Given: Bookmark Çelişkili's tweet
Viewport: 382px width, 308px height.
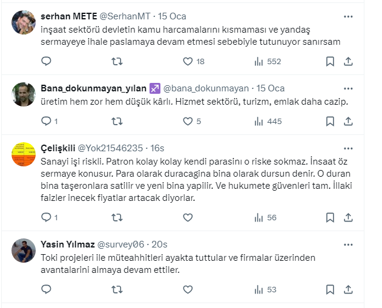Looking at the screenshot, I should [x=331, y=218].
